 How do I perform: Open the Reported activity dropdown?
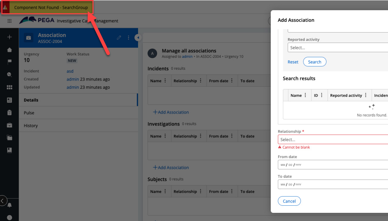(x=337, y=48)
